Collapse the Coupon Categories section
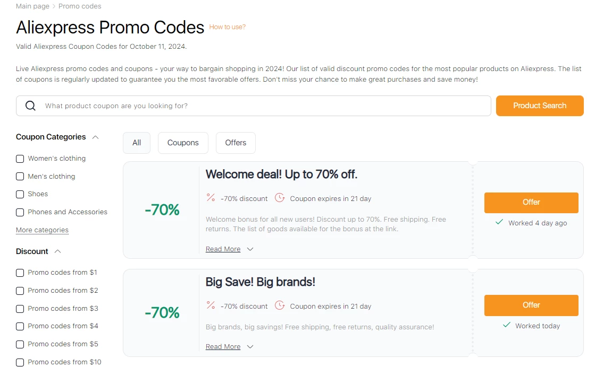The image size is (595, 367). [x=96, y=137]
